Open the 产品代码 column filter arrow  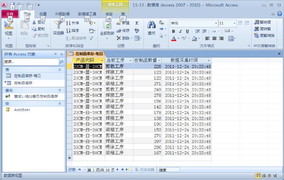pos(102,60)
